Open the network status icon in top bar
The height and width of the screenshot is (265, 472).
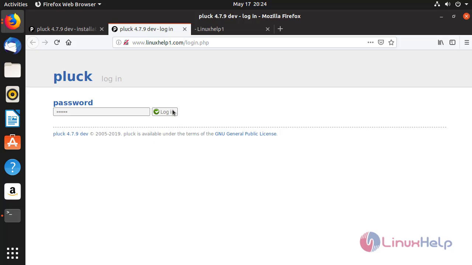point(437,4)
